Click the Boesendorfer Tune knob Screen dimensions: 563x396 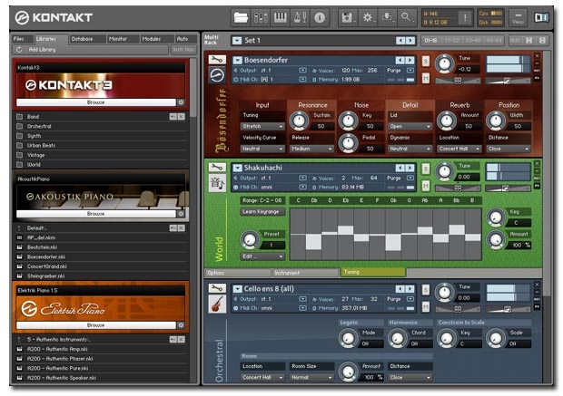(445, 63)
